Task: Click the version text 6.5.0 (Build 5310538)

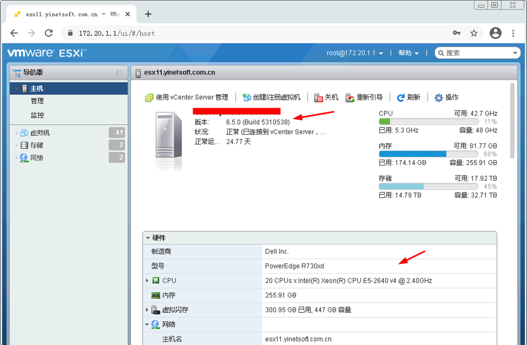Action: pyautogui.click(x=258, y=122)
